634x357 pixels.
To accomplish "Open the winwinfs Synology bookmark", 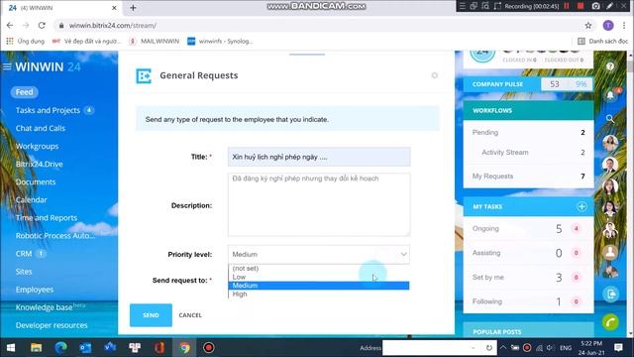I will coord(220,42).
